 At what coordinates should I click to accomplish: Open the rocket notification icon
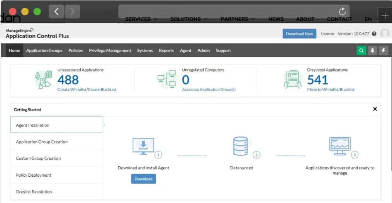tap(372, 51)
